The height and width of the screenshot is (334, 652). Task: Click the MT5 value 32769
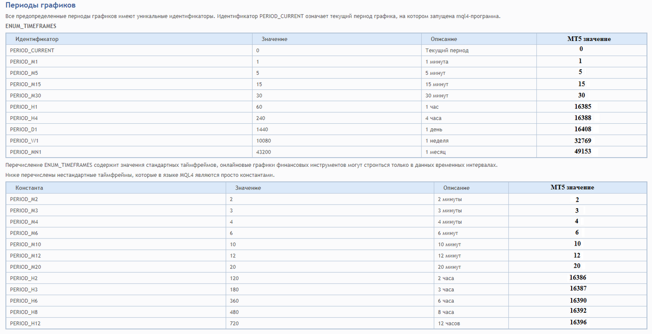(583, 140)
